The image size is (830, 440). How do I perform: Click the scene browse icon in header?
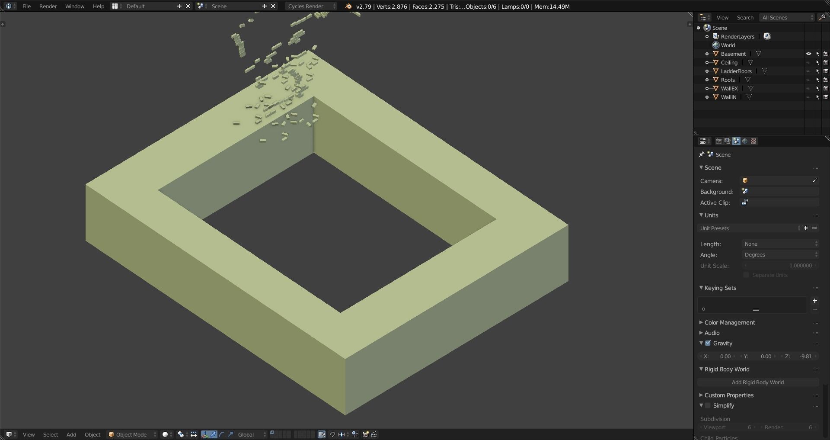(202, 6)
